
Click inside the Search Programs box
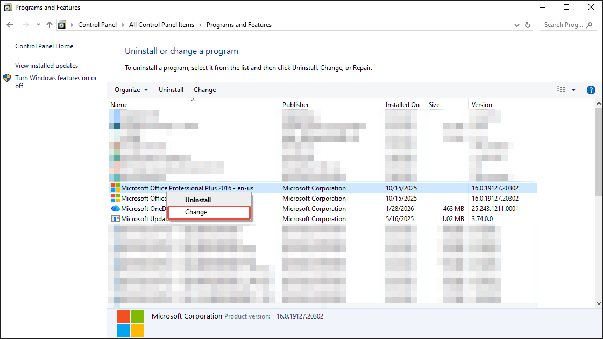pos(562,25)
